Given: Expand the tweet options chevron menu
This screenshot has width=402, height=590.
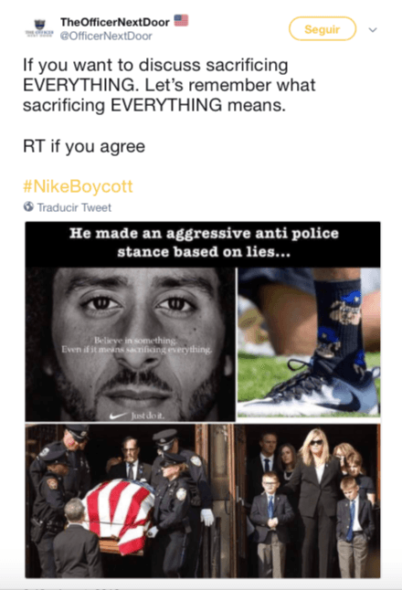Looking at the screenshot, I should click(373, 30).
